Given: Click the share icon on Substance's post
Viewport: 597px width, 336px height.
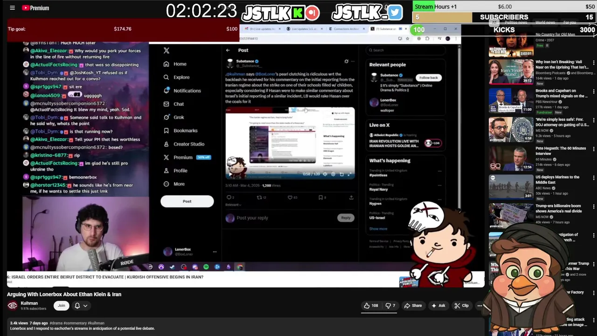Looking at the screenshot, I should 351,197.
